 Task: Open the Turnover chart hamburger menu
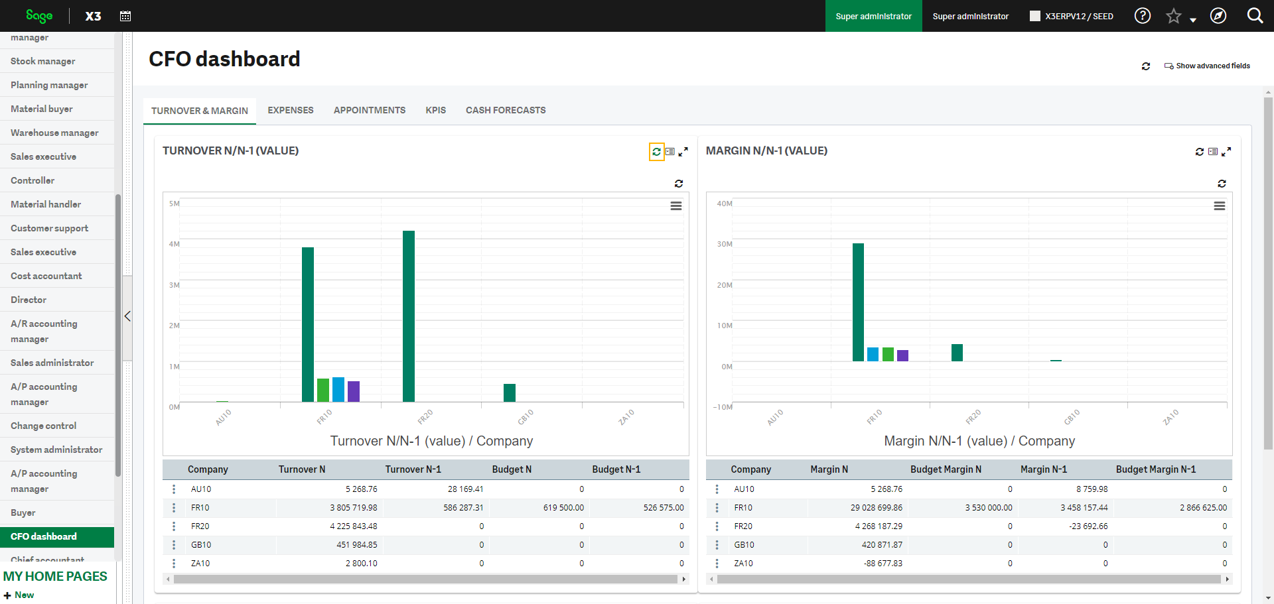point(675,206)
